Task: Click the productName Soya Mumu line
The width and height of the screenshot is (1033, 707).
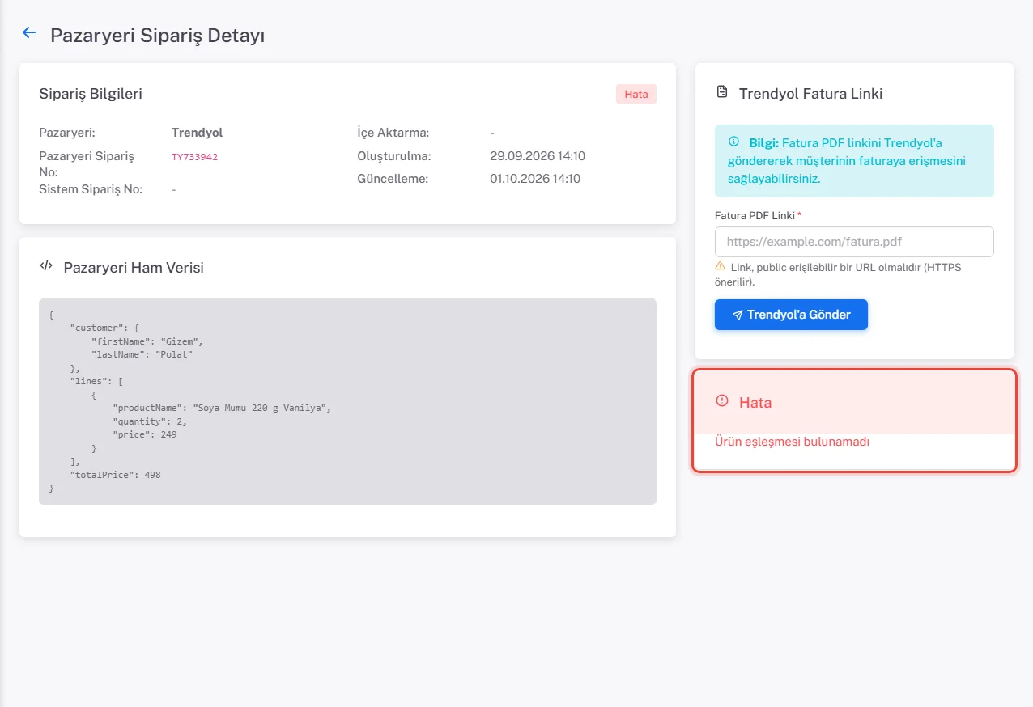Action: pos(223,408)
